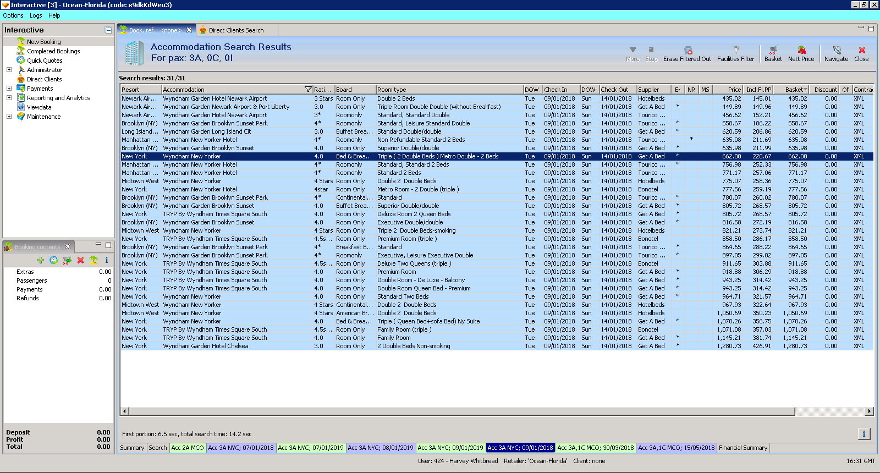Collapse the Interactive navigation panel
This screenshot has width=880, height=473.
tap(108, 30)
